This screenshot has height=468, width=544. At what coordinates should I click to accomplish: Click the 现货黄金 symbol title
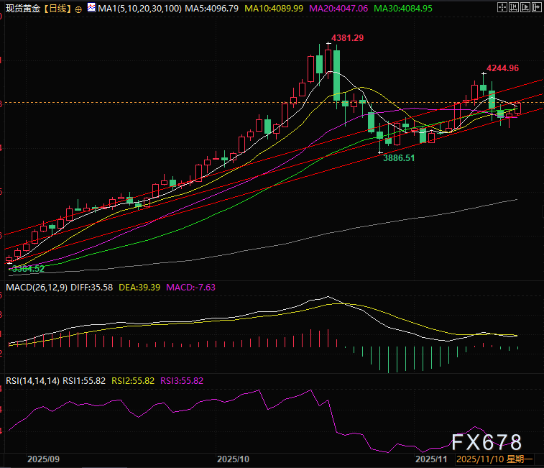tap(22, 9)
